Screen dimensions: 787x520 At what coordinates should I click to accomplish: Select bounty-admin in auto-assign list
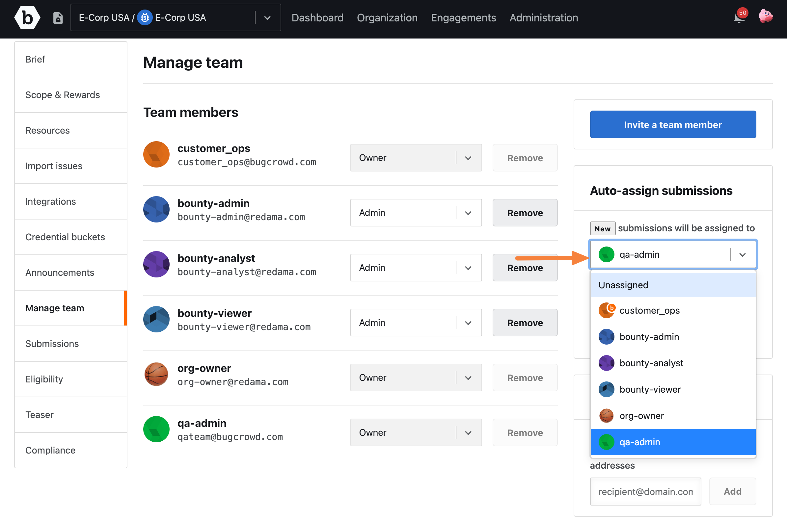coord(673,337)
